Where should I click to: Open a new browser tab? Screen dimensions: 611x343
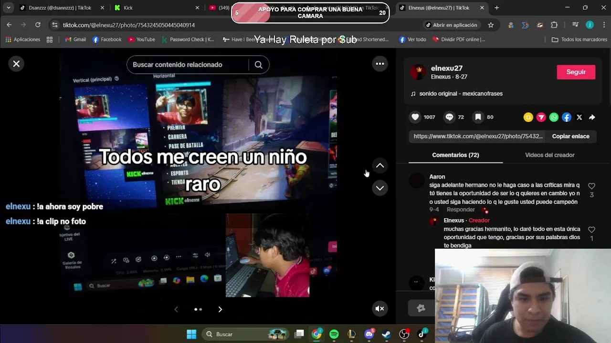[497, 8]
